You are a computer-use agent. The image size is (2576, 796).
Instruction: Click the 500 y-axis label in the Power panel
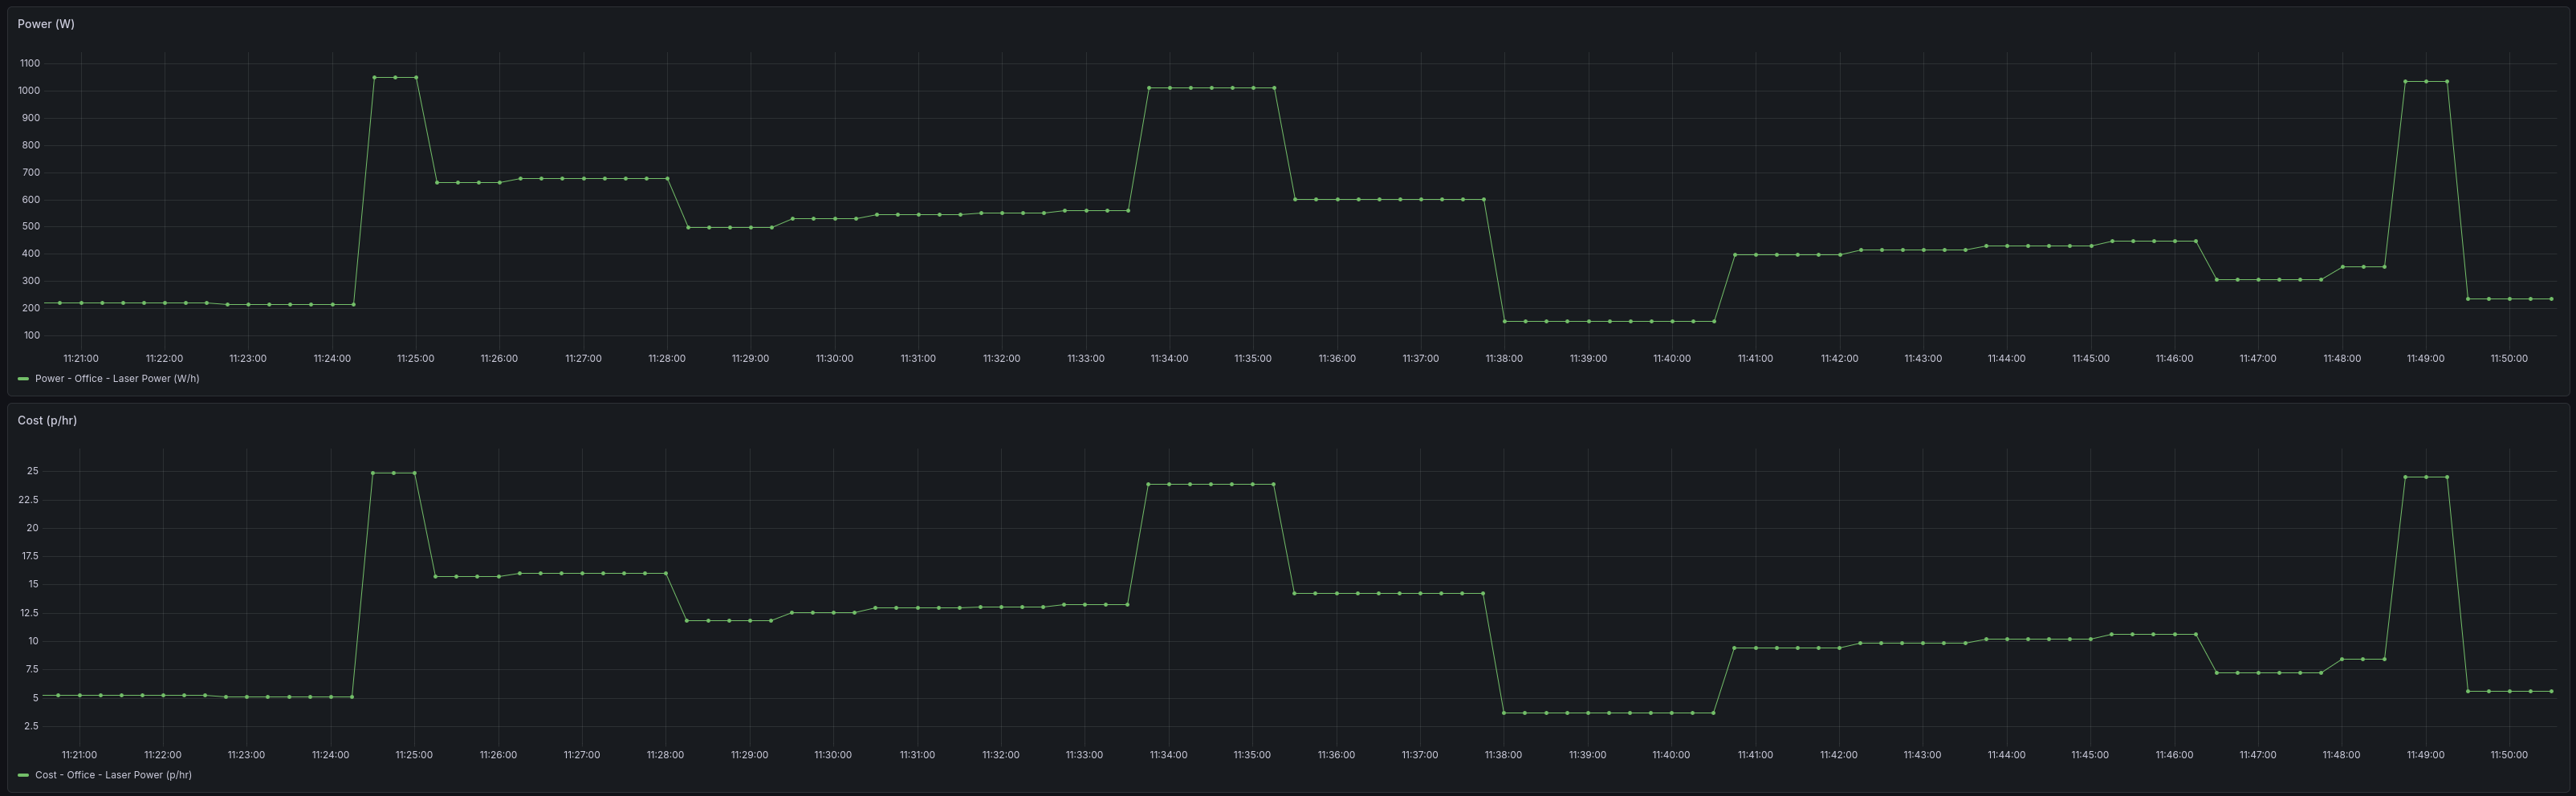31,227
